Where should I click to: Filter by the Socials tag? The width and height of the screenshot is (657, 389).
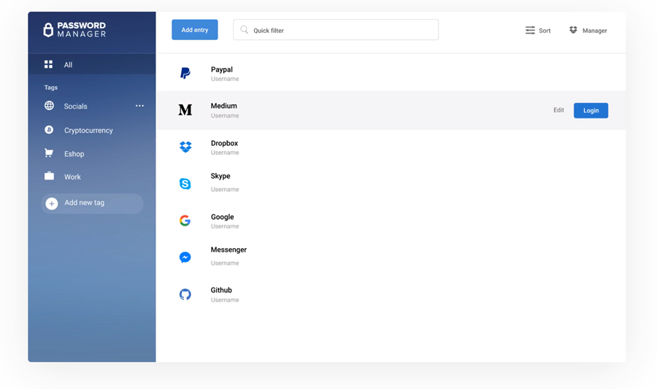(75, 107)
